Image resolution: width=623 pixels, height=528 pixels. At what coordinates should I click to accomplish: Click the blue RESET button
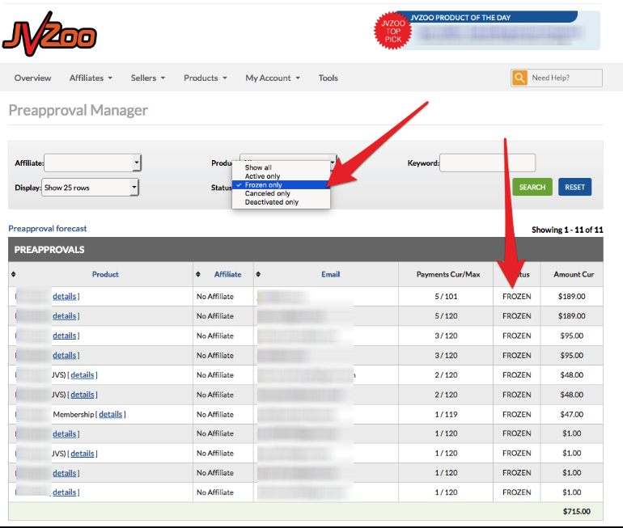coord(575,187)
